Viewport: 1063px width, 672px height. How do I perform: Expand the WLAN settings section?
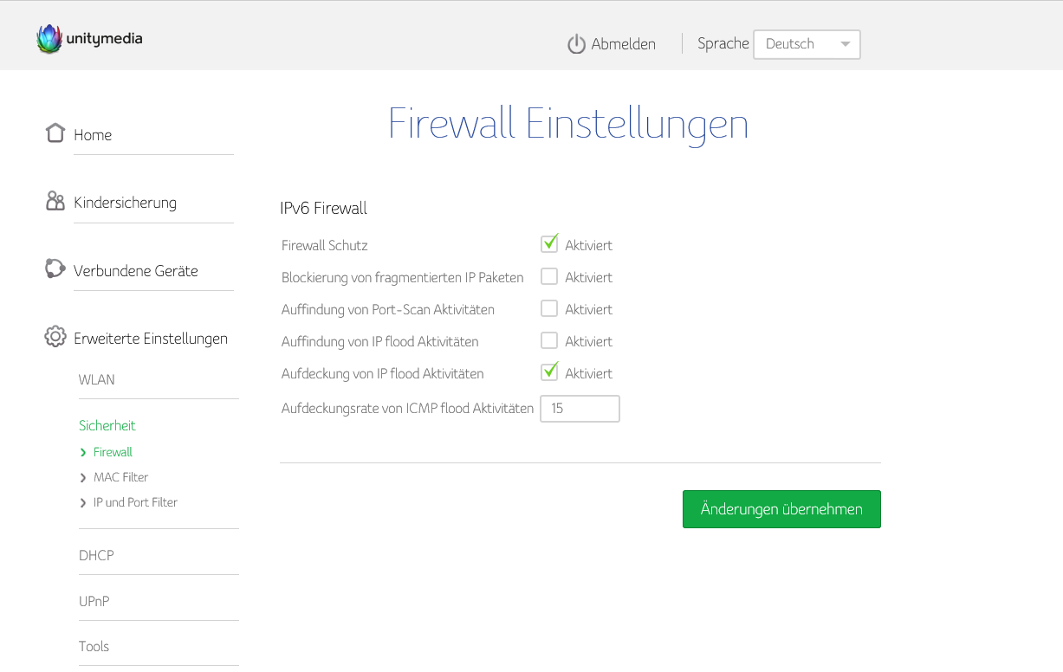[x=97, y=380]
